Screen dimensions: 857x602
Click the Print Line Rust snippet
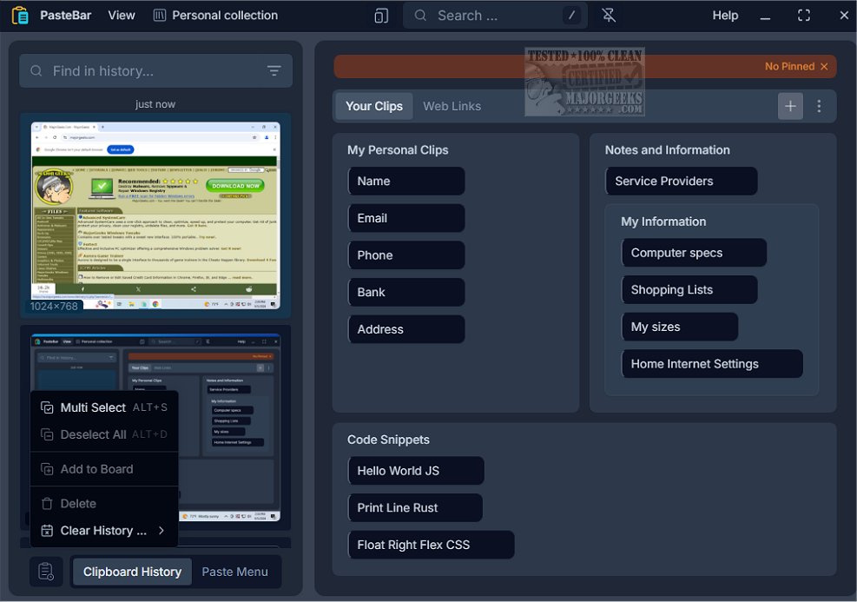[415, 508]
